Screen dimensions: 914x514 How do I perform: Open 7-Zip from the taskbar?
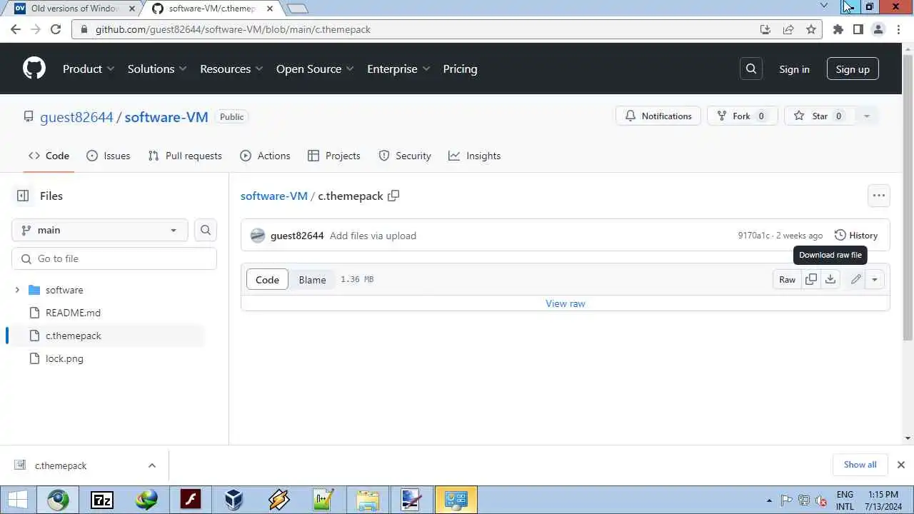pyautogui.click(x=102, y=500)
